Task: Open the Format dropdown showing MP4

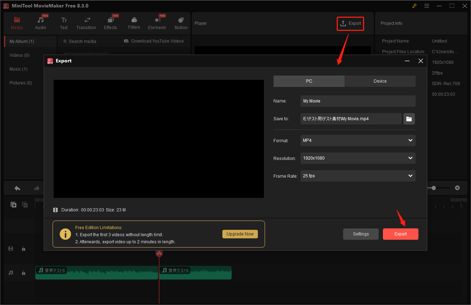Action: [358, 140]
